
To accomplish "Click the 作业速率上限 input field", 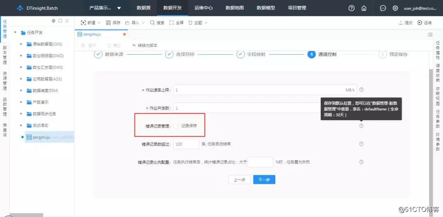I will tap(265, 90).
